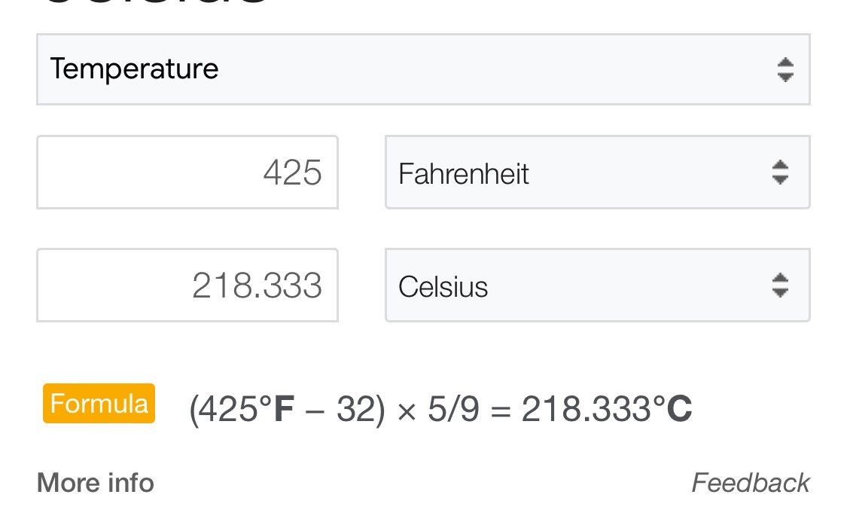
Task: Click the equals sign in the formula
Action: [x=500, y=411]
